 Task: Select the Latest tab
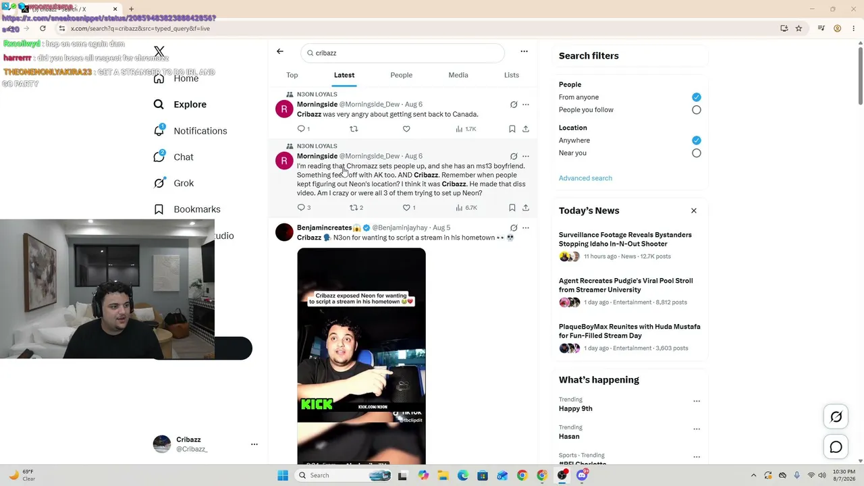(344, 75)
